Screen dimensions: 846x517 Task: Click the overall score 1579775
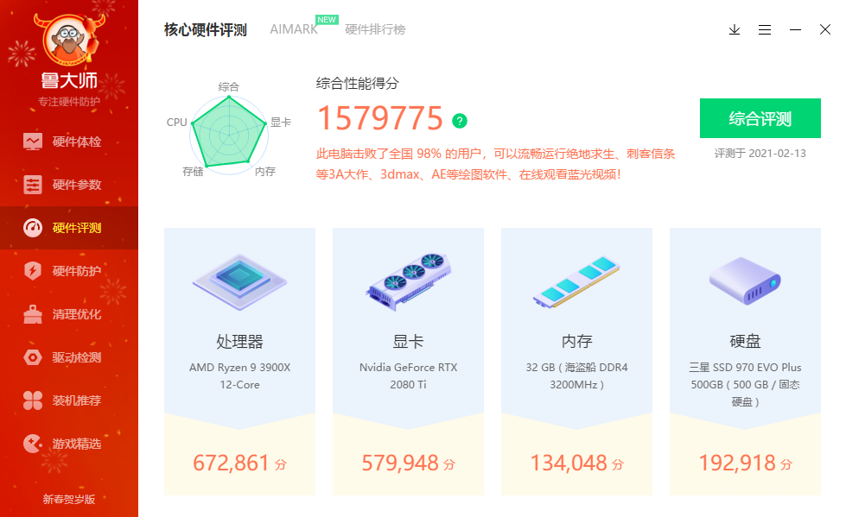point(380,118)
